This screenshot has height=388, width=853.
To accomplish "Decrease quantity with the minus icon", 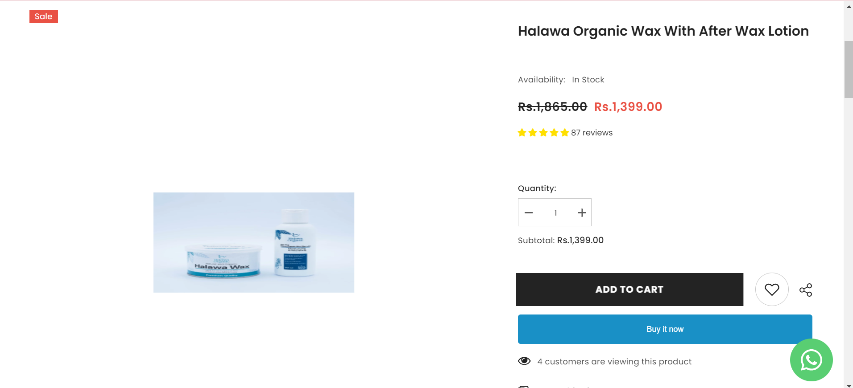I will click(529, 213).
